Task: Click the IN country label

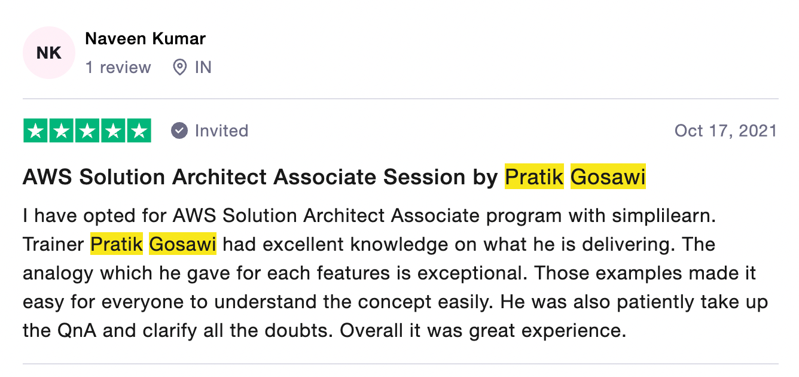Action: point(203,67)
